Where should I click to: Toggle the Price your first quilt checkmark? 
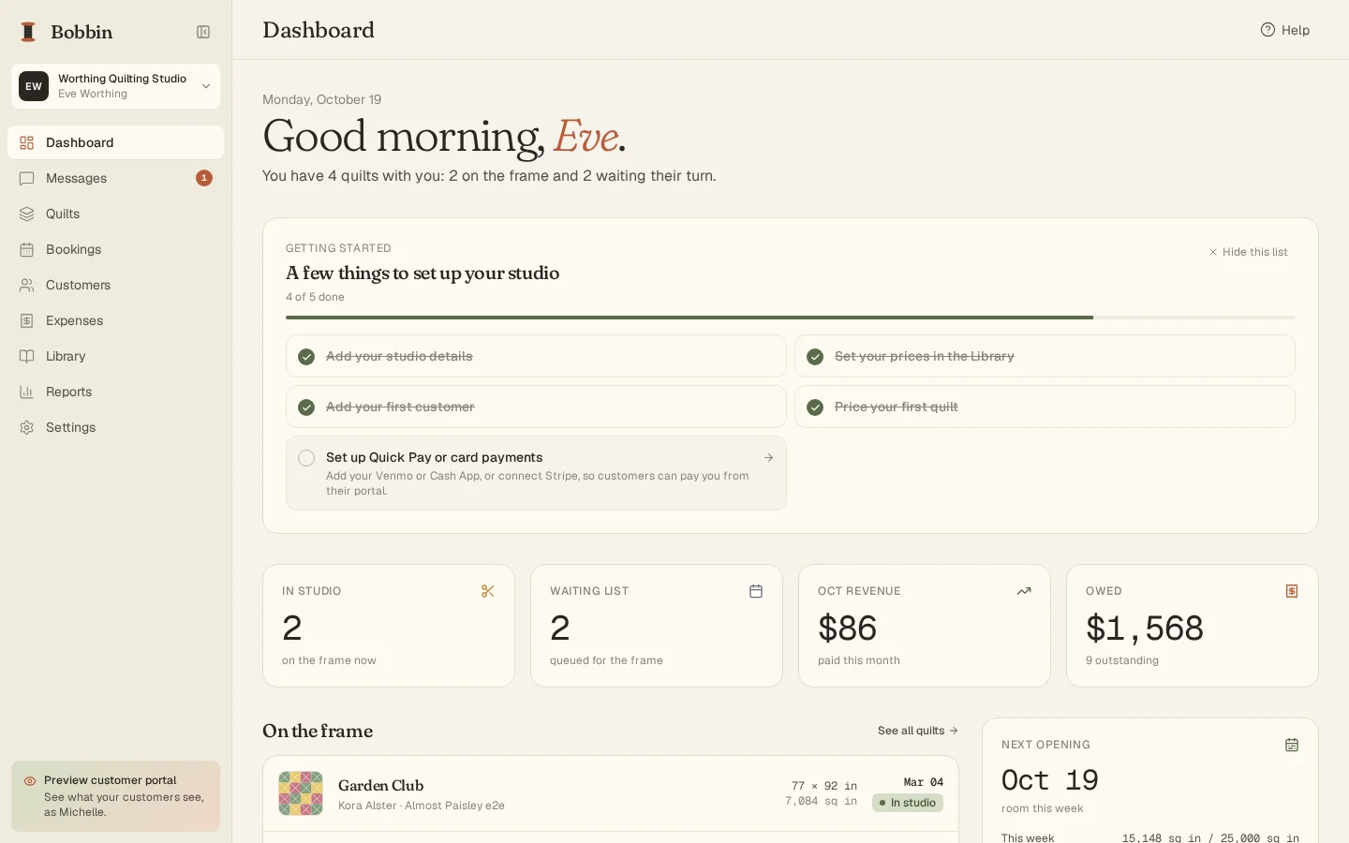815,407
